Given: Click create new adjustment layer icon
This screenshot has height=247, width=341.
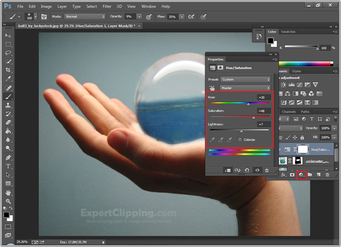Looking at the screenshot, I should point(301,175).
